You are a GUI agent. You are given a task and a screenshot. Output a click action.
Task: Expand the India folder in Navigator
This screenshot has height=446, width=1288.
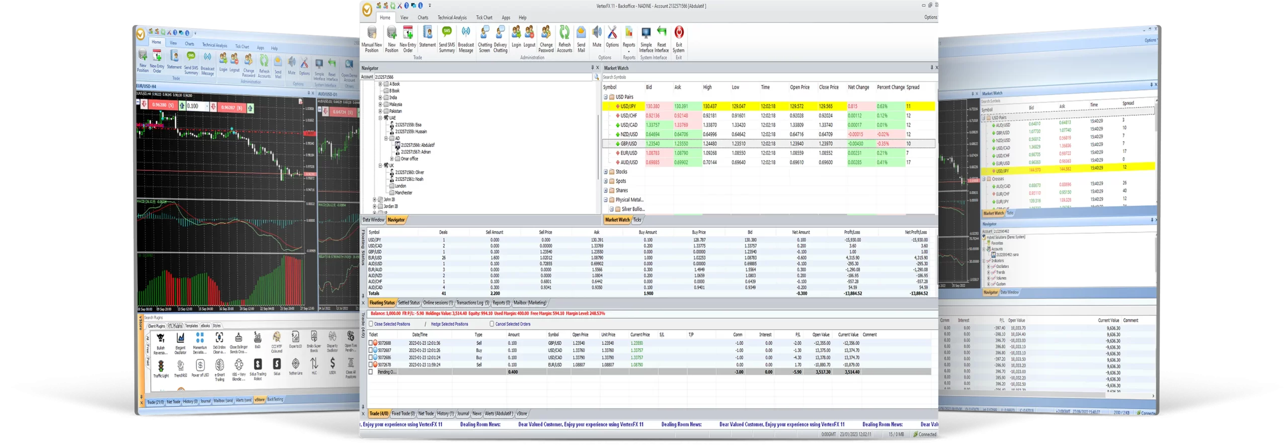[380, 98]
